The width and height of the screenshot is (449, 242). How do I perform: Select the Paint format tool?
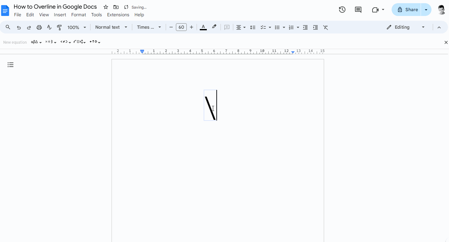tap(59, 27)
